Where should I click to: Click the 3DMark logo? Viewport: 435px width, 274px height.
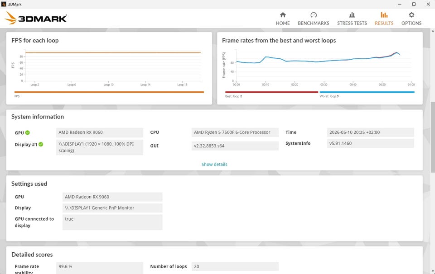pos(35,18)
